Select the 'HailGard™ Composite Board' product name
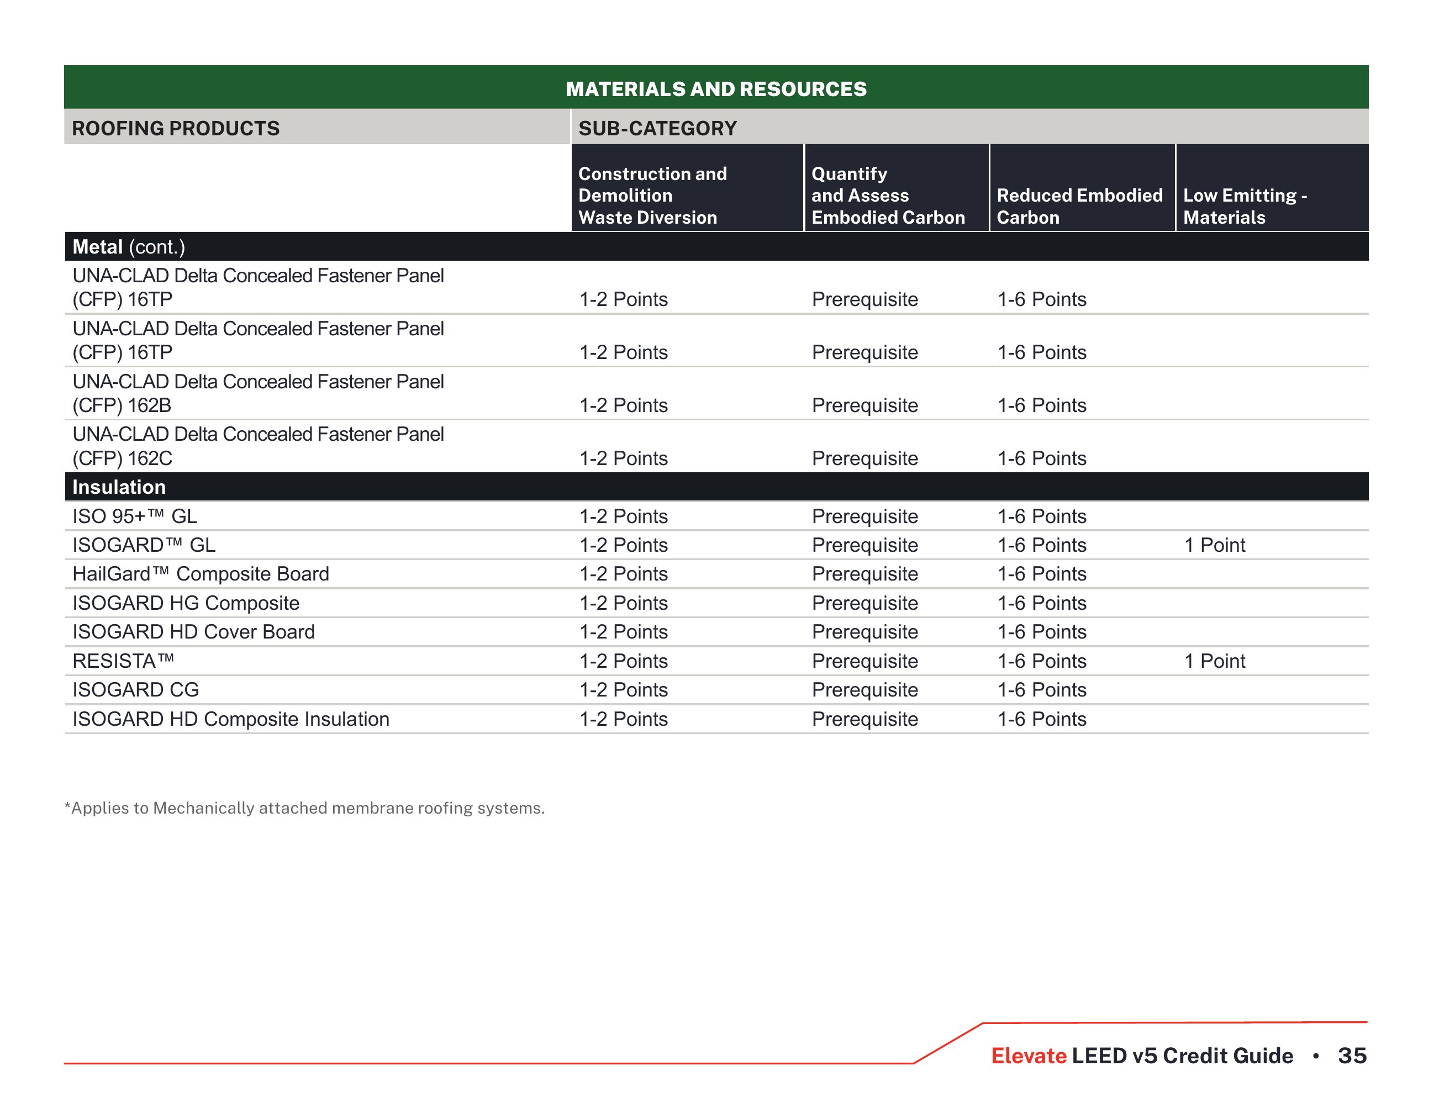 click(x=201, y=574)
